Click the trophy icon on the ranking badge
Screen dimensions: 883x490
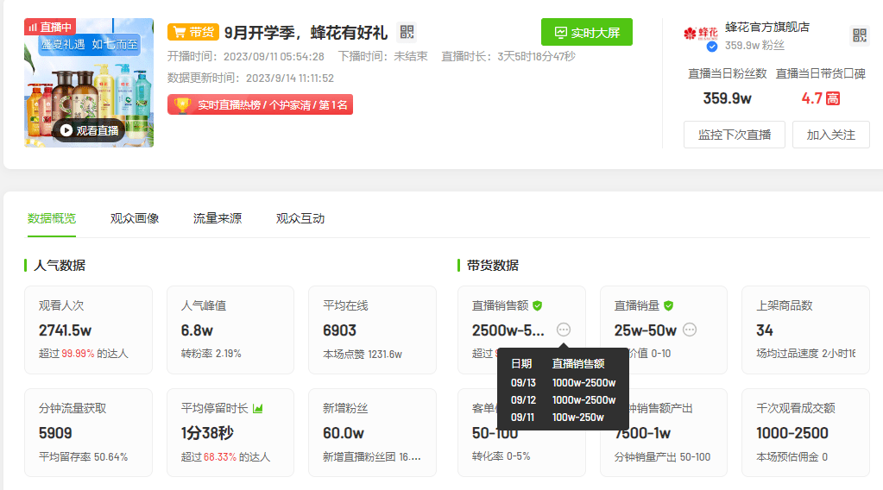tap(182, 104)
